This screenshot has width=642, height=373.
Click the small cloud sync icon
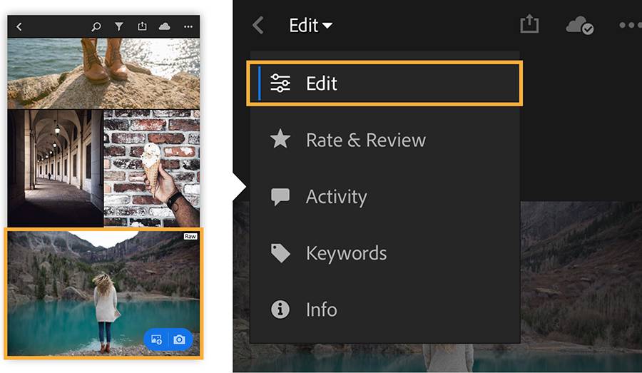pyautogui.click(x=165, y=26)
